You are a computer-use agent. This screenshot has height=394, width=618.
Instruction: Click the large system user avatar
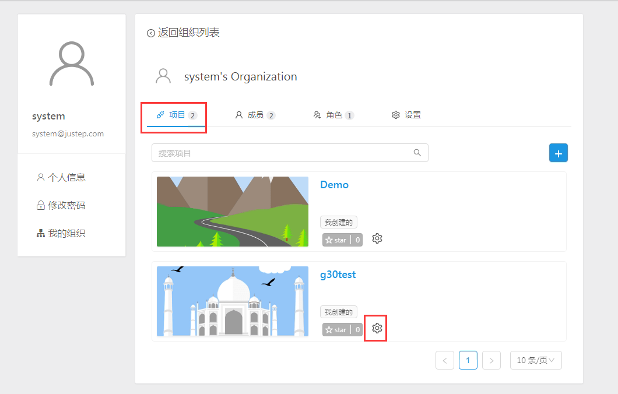72,64
